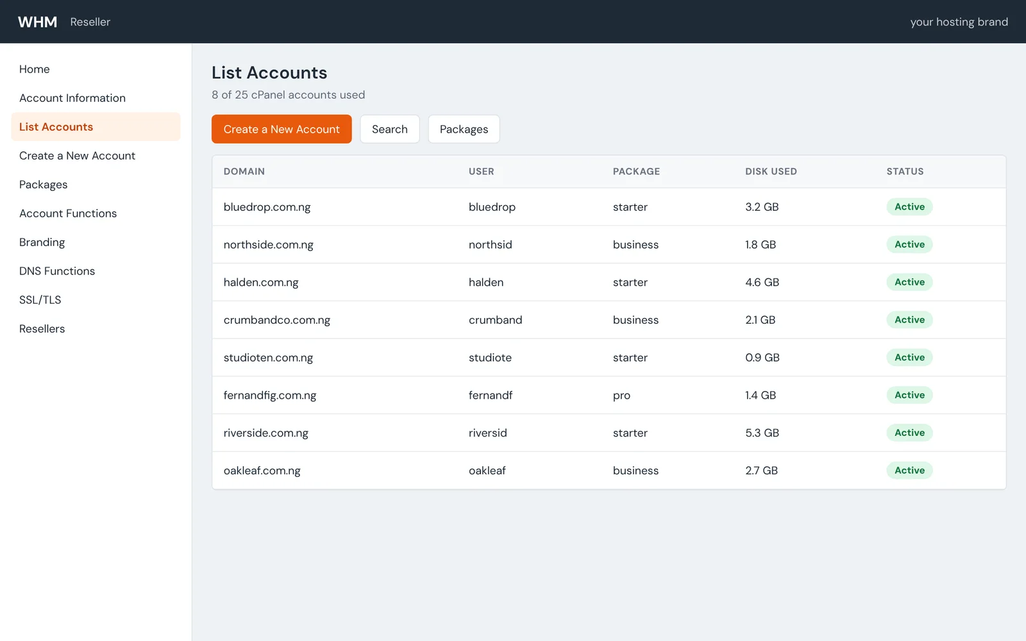Open Create a New Account sidebar link
1026x641 pixels.
coord(78,156)
